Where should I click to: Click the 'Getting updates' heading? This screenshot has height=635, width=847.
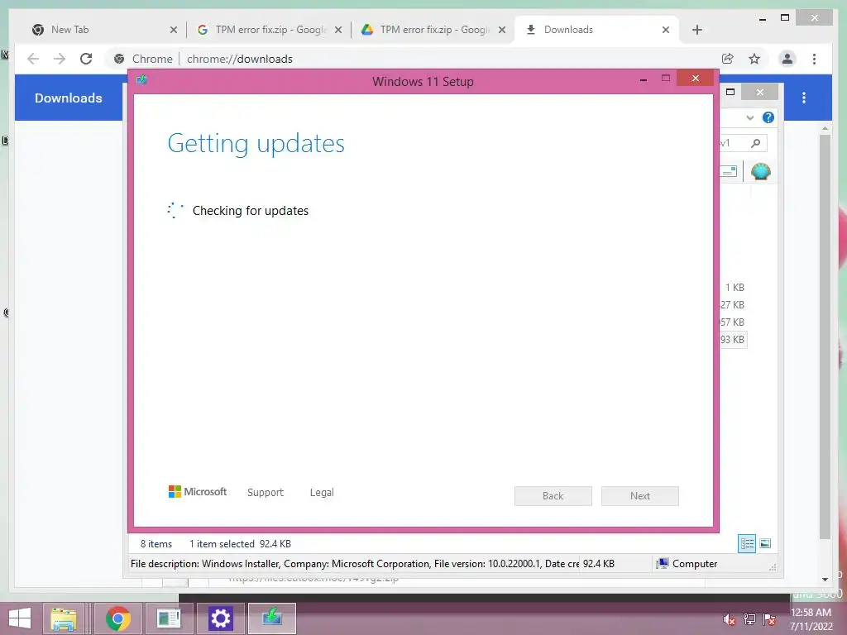pyautogui.click(x=256, y=144)
